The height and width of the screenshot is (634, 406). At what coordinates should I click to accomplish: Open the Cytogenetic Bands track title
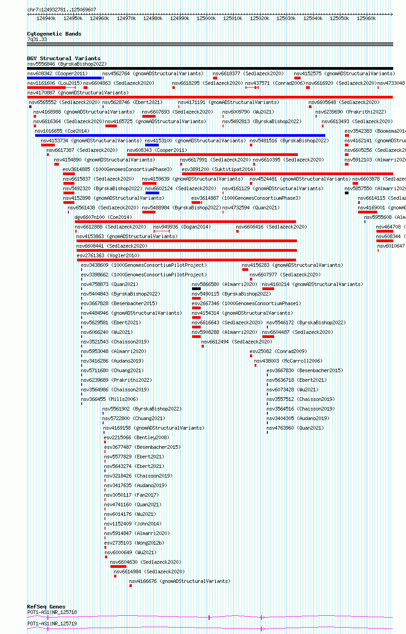54,34
